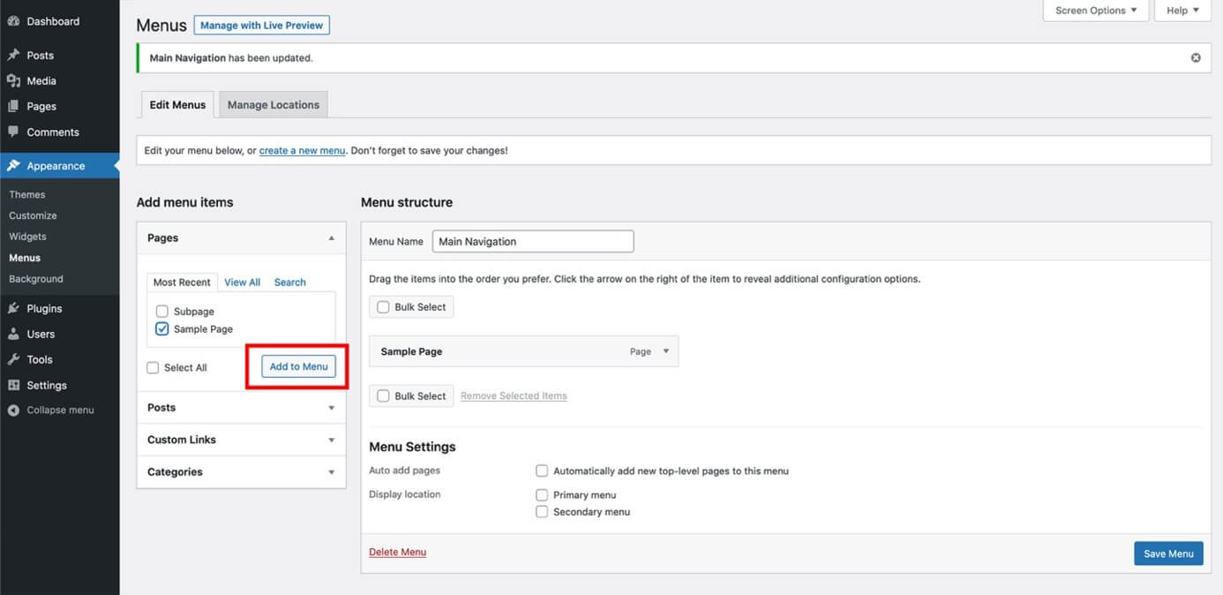Click the Appearance paintbrush icon
The width and height of the screenshot is (1223, 595).
[13, 166]
